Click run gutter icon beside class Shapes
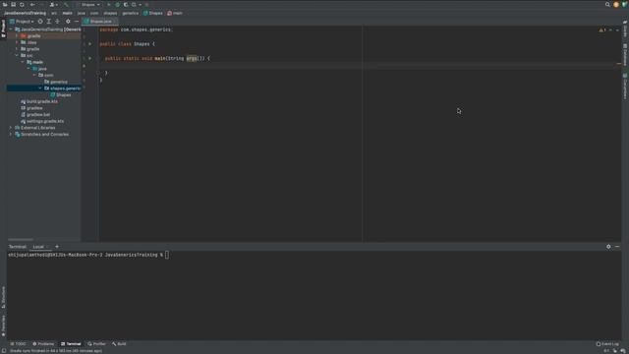Viewport: 629px width, 354px height. point(89,43)
